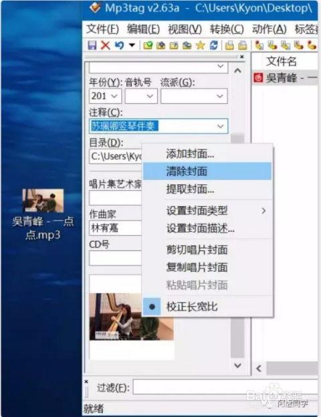Click the 就绪 status bar text

coord(93,408)
